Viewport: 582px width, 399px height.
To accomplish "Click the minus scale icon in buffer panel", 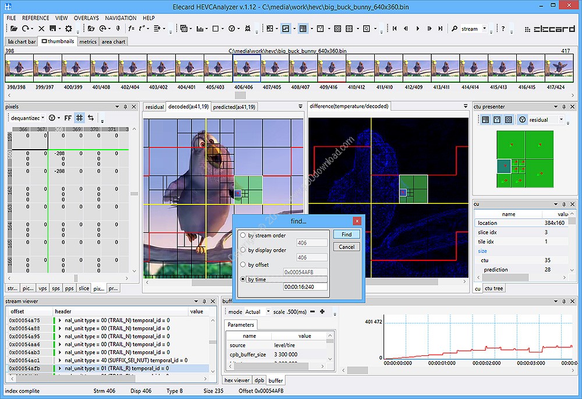I will [x=313, y=312].
